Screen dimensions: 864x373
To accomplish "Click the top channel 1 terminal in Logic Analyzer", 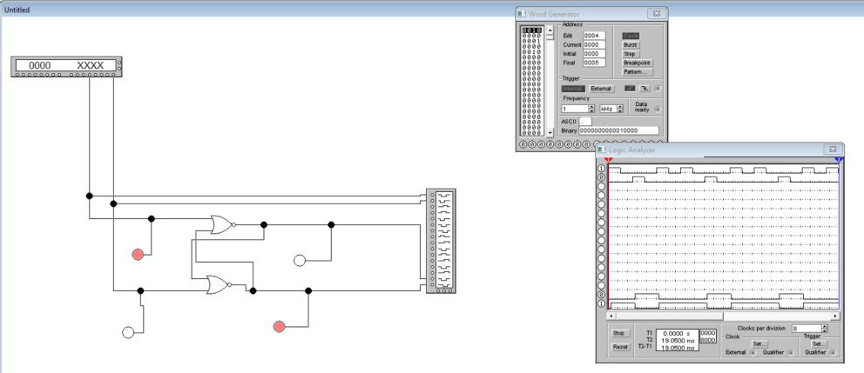I will pyautogui.click(x=601, y=169).
